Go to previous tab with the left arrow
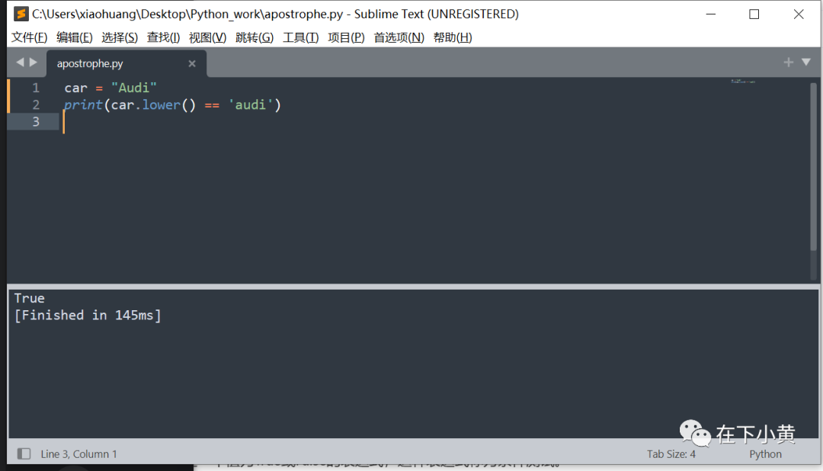Screen dimensions: 823x471 click(x=20, y=62)
